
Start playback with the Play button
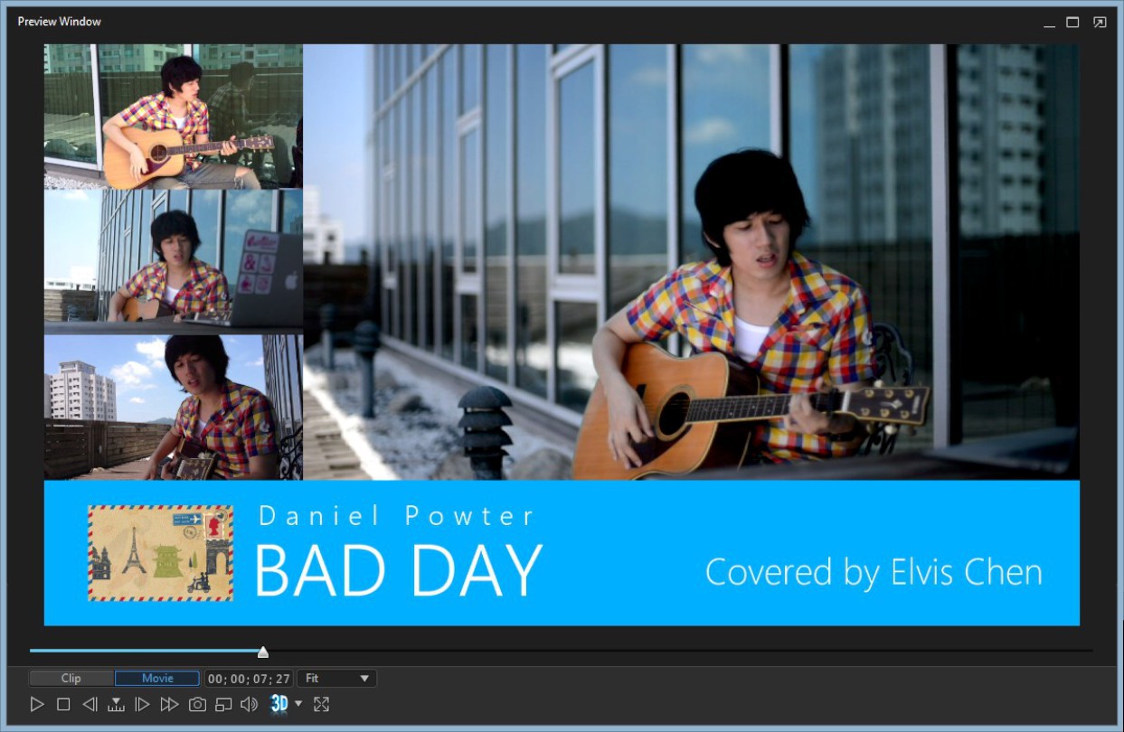click(37, 704)
